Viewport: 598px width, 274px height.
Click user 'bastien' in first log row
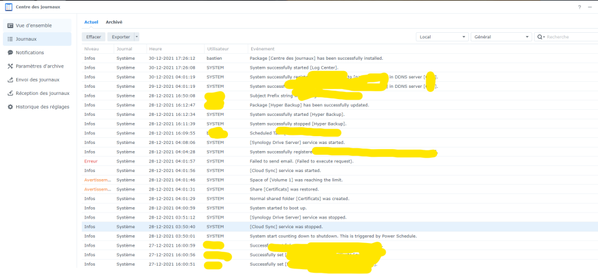[214, 59]
